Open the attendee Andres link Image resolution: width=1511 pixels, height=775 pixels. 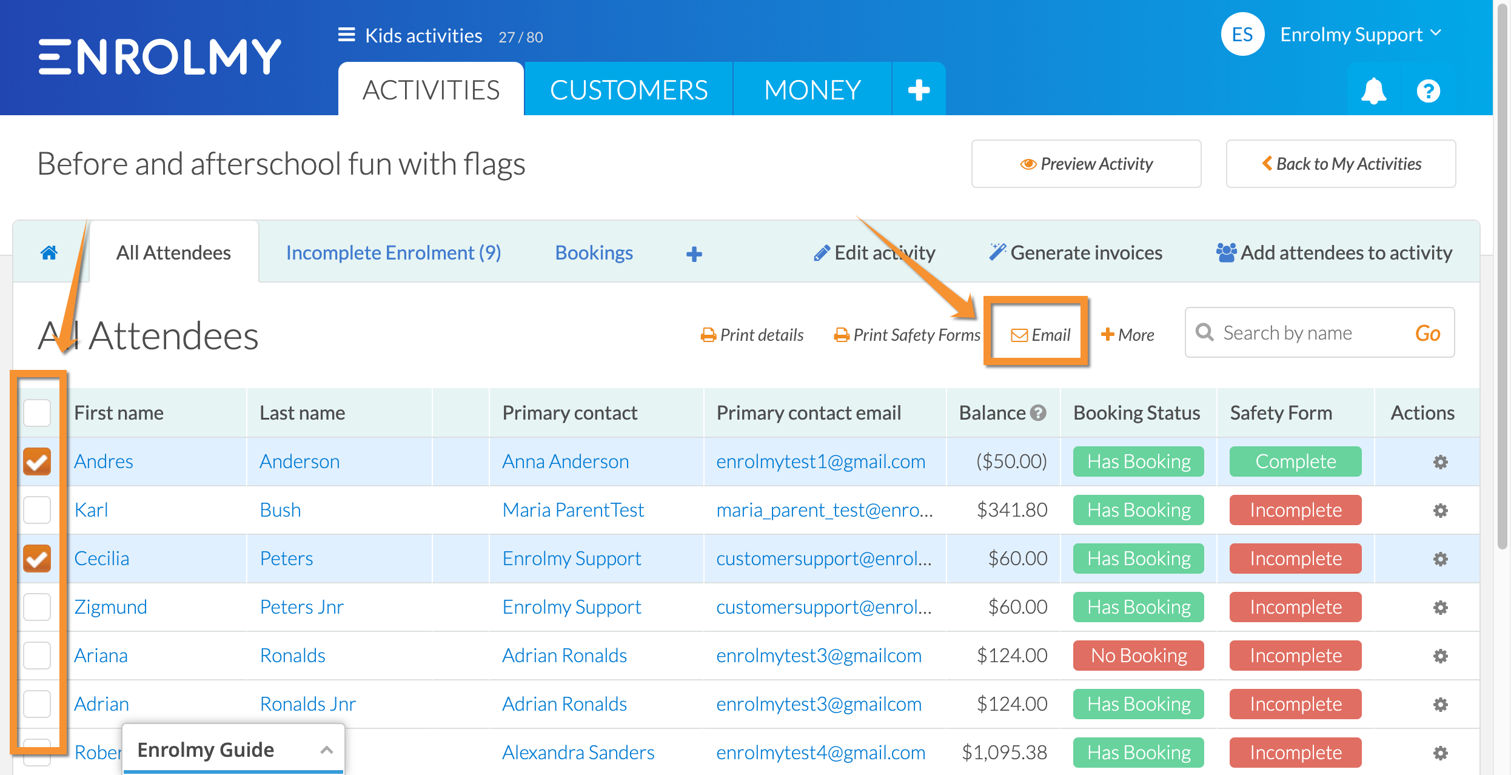(x=104, y=461)
